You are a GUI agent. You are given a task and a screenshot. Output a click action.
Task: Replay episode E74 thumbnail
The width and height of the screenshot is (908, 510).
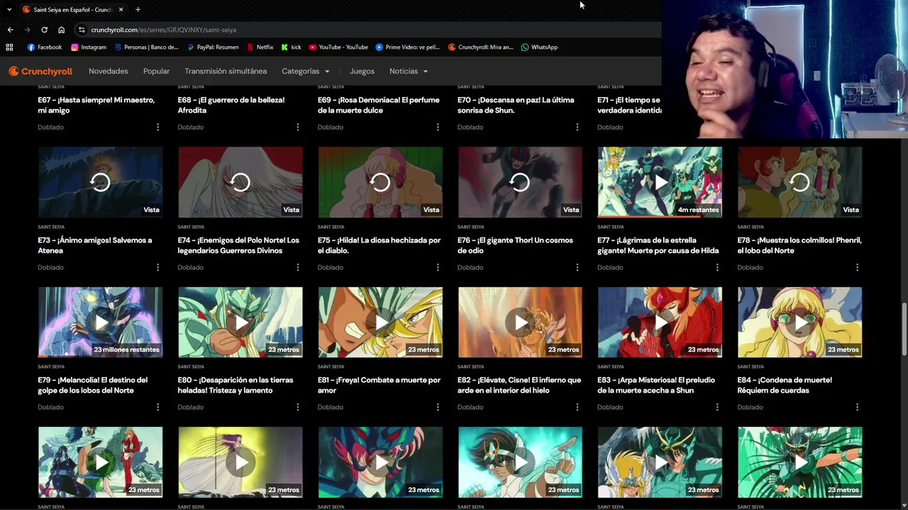(x=240, y=182)
